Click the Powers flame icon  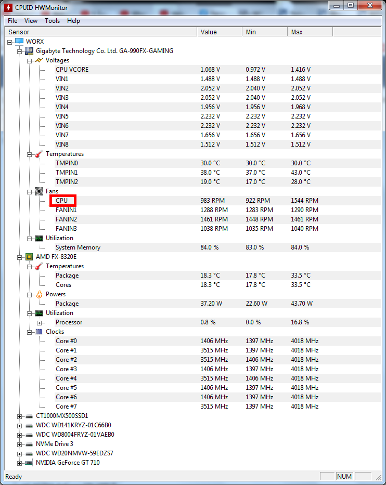point(39,294)
